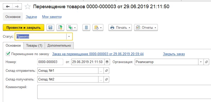The width and height of the screenshot is (211, 102).
Task: Open the Отчеты dropdown menu
Action: 146,27
